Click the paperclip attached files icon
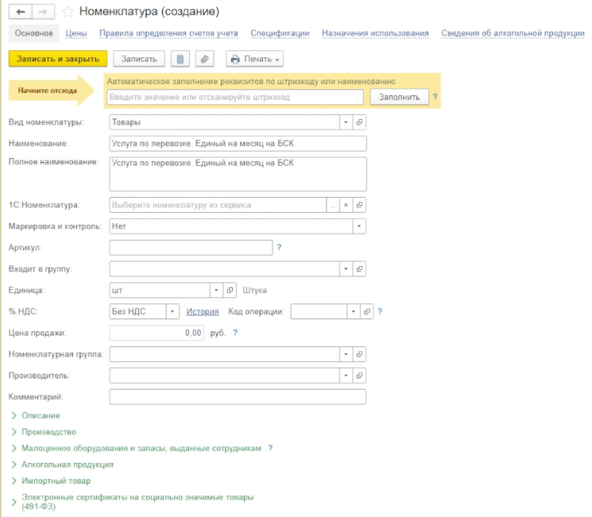The image size is (592, 517). 205,59
